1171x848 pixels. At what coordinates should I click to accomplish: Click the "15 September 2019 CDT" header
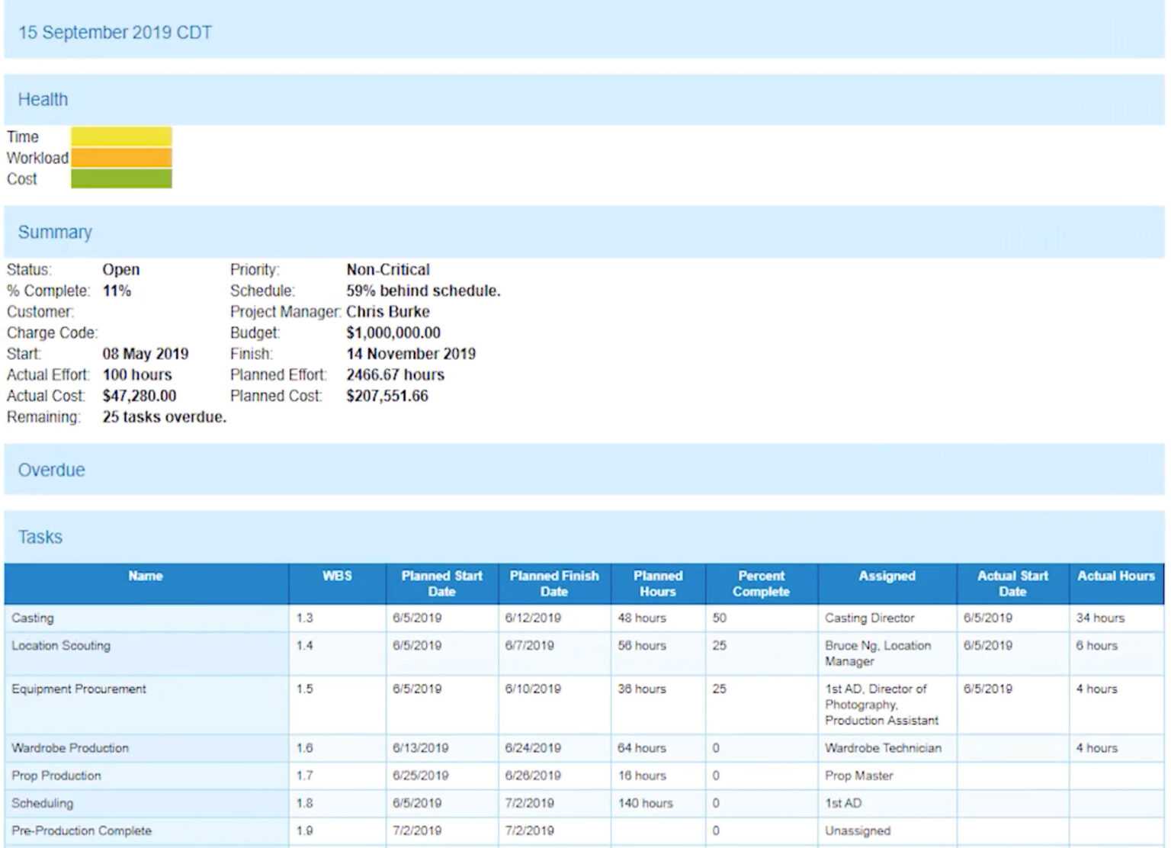pos(116,32)
